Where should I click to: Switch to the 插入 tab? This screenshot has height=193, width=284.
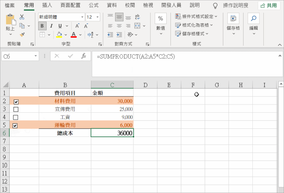[x=47, y=5]
